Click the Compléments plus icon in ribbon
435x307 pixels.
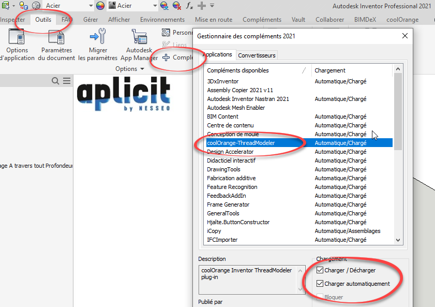pos(166,57)
